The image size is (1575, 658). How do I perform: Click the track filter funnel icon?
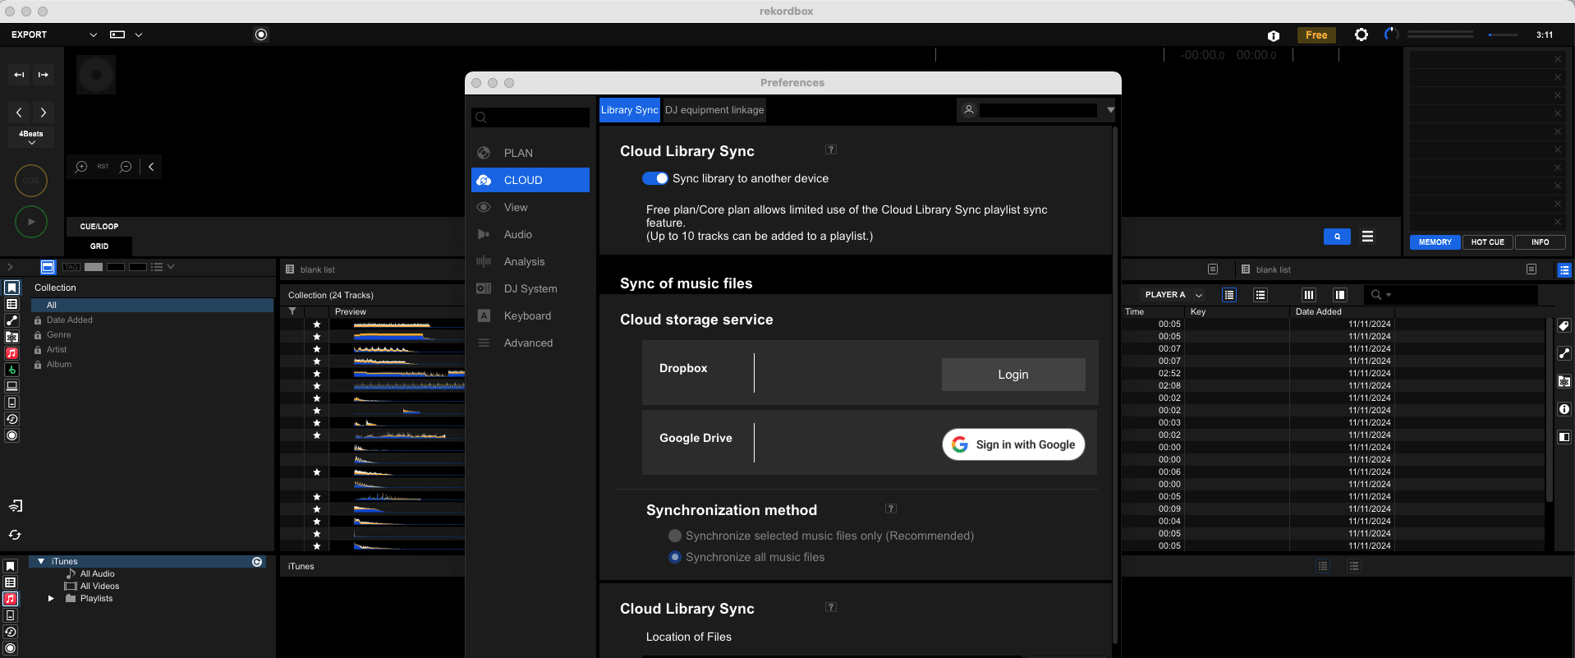coord(292,311)
